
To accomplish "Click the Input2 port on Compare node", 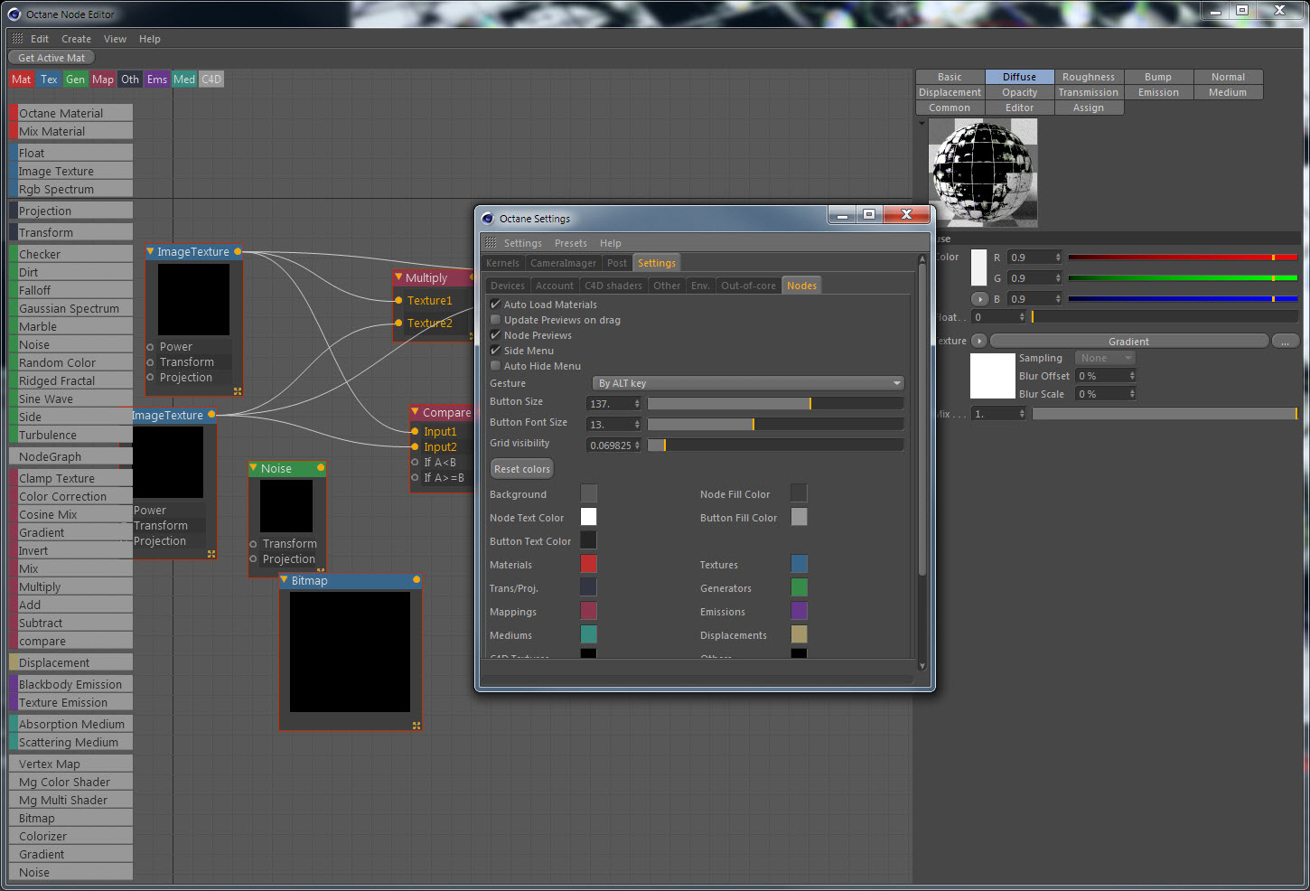I will pyautogui.click(x=416, y=446).
